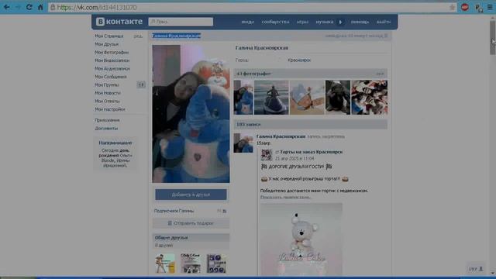496x279 pixels.
Task: Open the third mutual friend avatar with '50'
Action: [x=216, y=263]
